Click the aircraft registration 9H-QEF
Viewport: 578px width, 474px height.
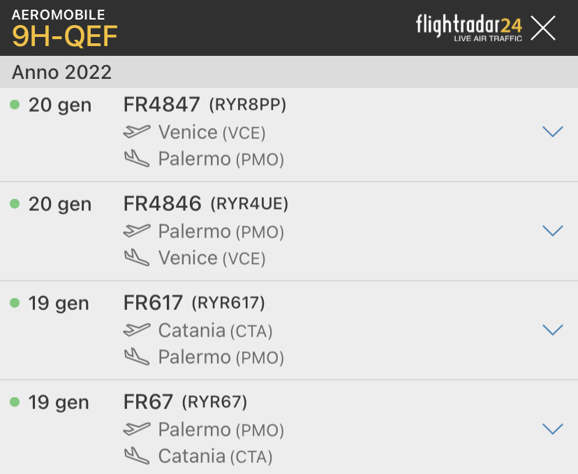click(64, 37)
